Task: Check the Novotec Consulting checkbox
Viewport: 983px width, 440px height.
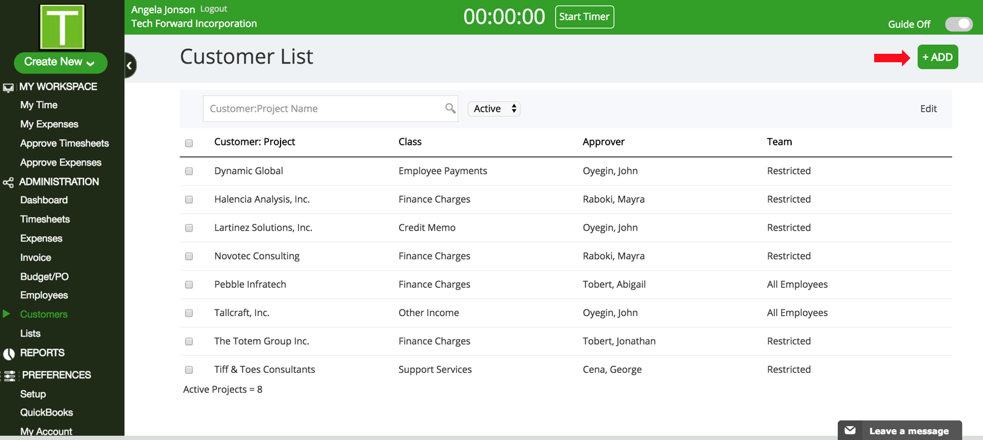Action: [x=189, y=256]
